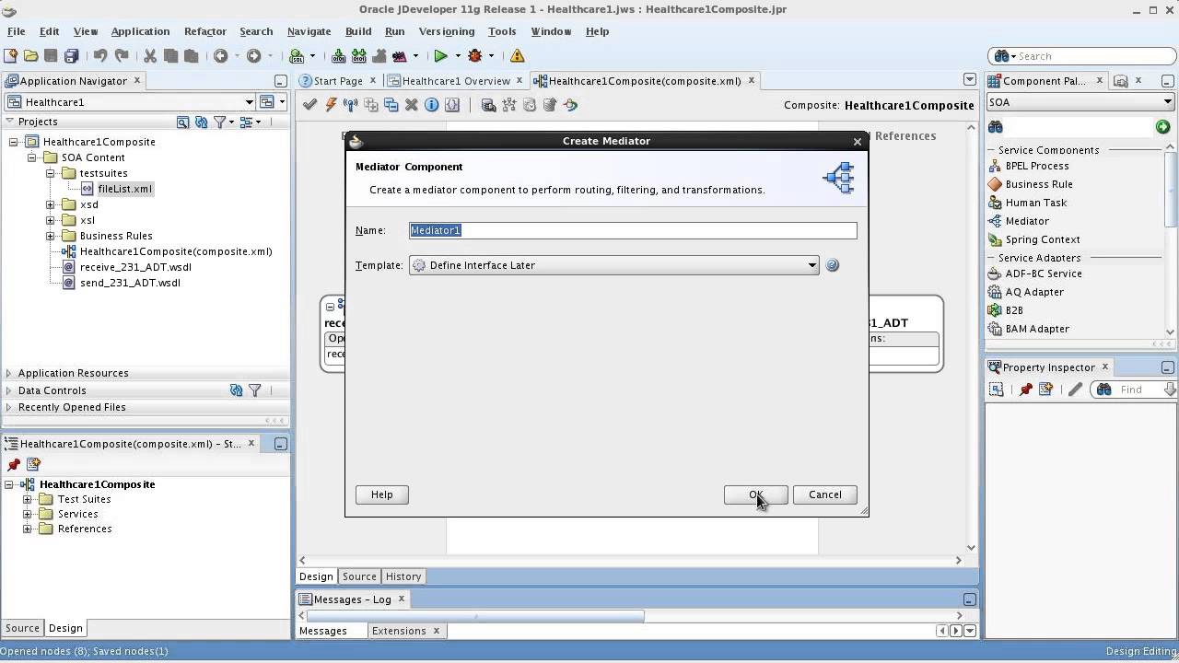
Task: Click Cancel in Create Mediator dialog
Action: pos(825,494)
